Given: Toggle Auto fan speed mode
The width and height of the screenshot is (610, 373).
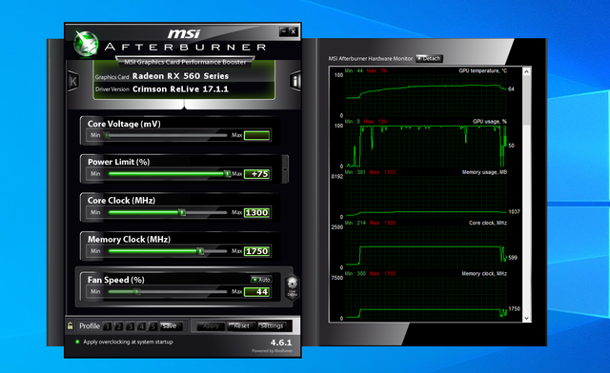Looking at the screenshot, I should click(x=261, y=280).
